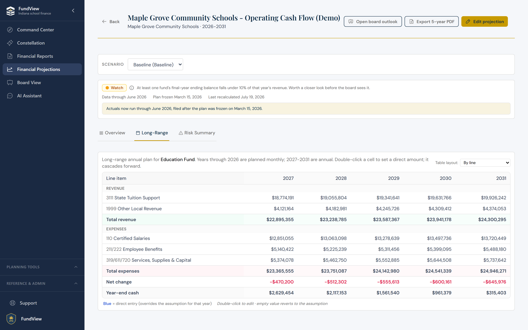The width and height of the screenshot is (528, 330).
Task: Click the Overview grid icon
Action: [101, 133]
